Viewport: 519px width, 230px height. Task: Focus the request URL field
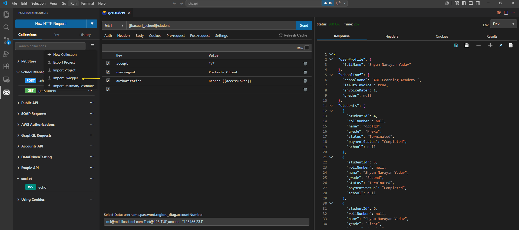click(x=211, y=25)
